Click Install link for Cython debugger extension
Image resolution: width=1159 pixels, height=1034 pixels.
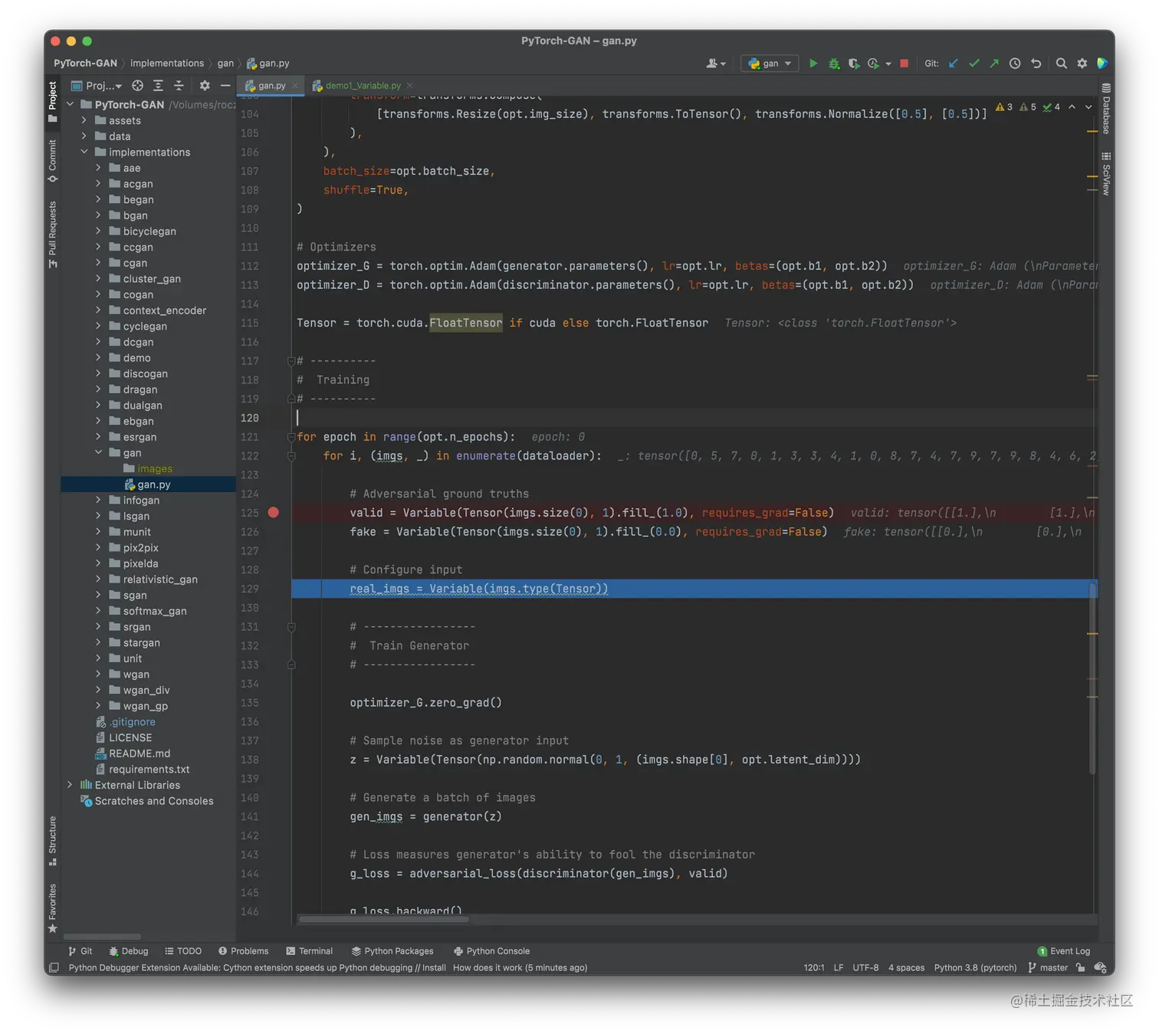click(x=434, y=967)
